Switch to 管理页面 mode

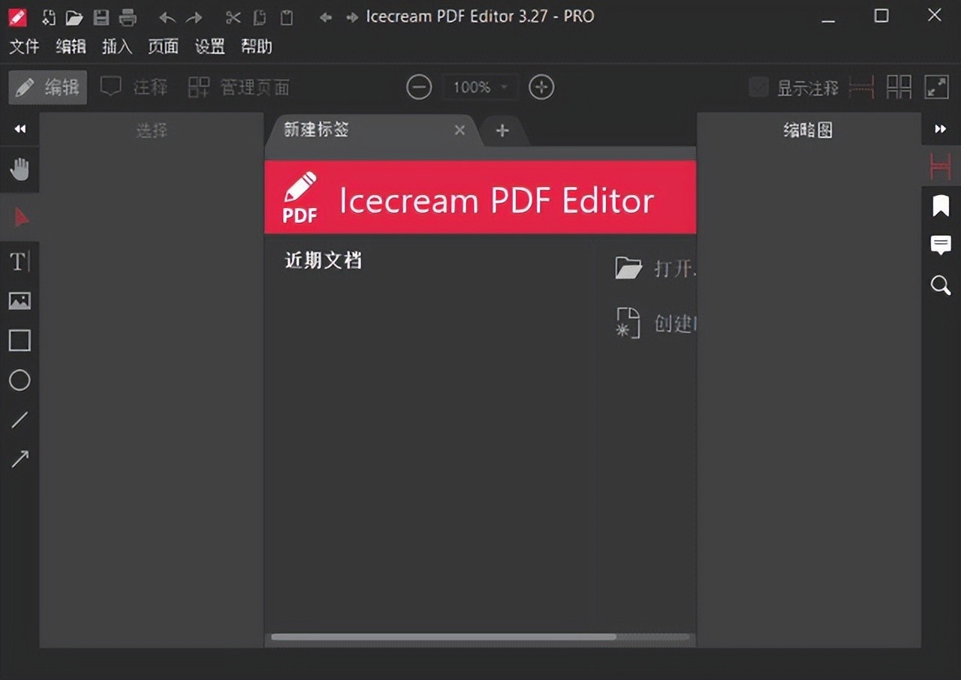click(x=238, y=87)
